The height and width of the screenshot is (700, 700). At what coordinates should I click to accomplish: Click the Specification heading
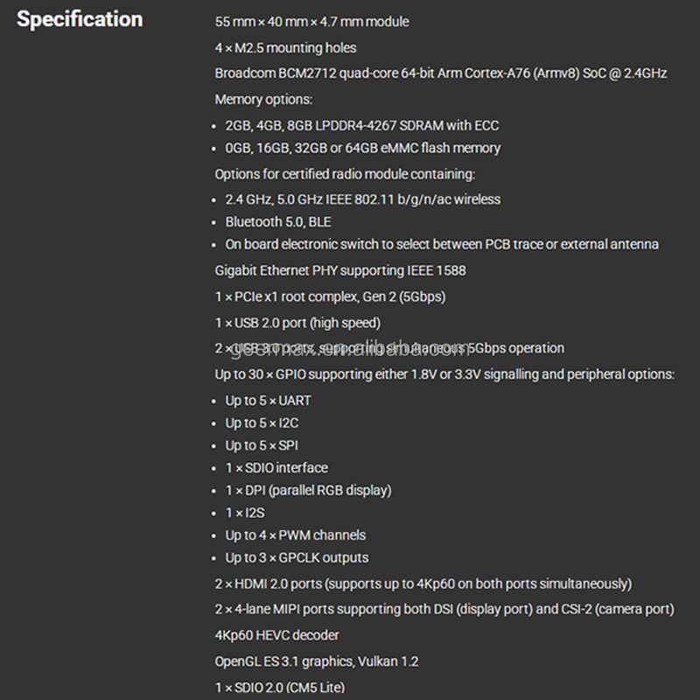point(80,19)
